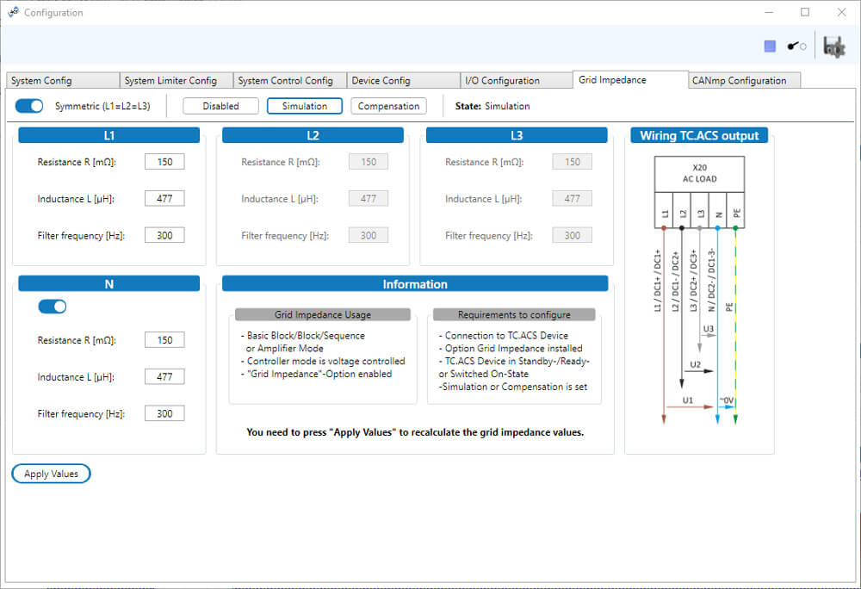Click the L1 Resistance R input field
This screenshot has width=861, height=589.
[164, 162]
